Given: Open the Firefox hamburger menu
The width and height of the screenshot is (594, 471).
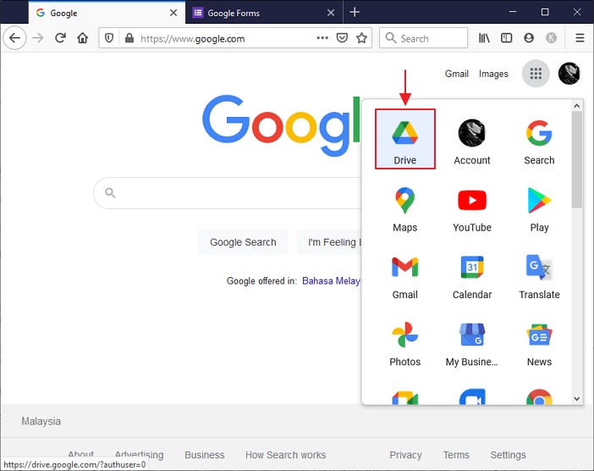Looking at the screenshot, I should tap(580, 38).
